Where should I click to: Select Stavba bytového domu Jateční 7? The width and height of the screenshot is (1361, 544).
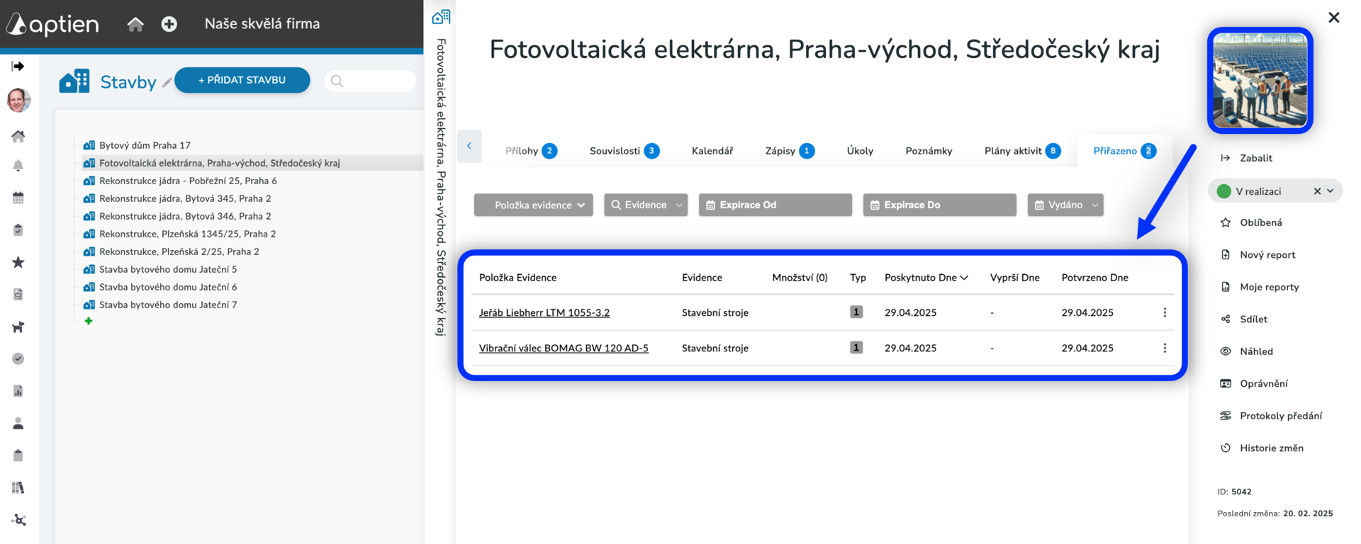(x=168, y=305)
